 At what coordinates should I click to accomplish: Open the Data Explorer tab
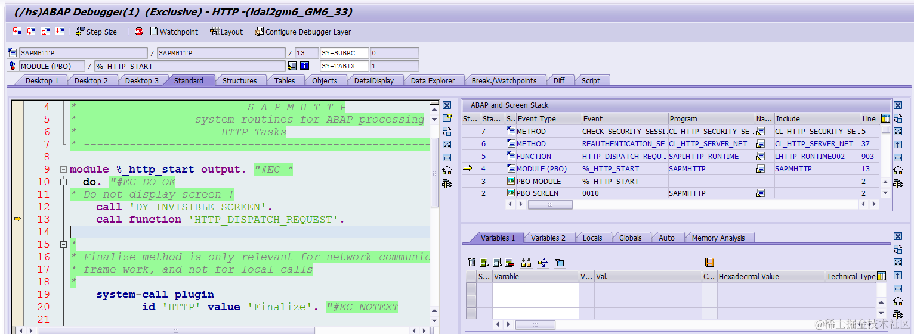[x=433, y=80]
